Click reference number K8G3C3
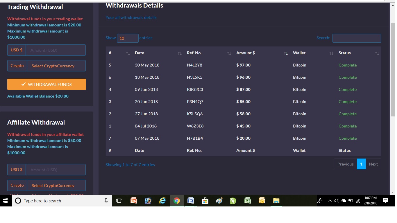This screenshot has height=223, width=397. pyautogui.click(x=195, y=89)
